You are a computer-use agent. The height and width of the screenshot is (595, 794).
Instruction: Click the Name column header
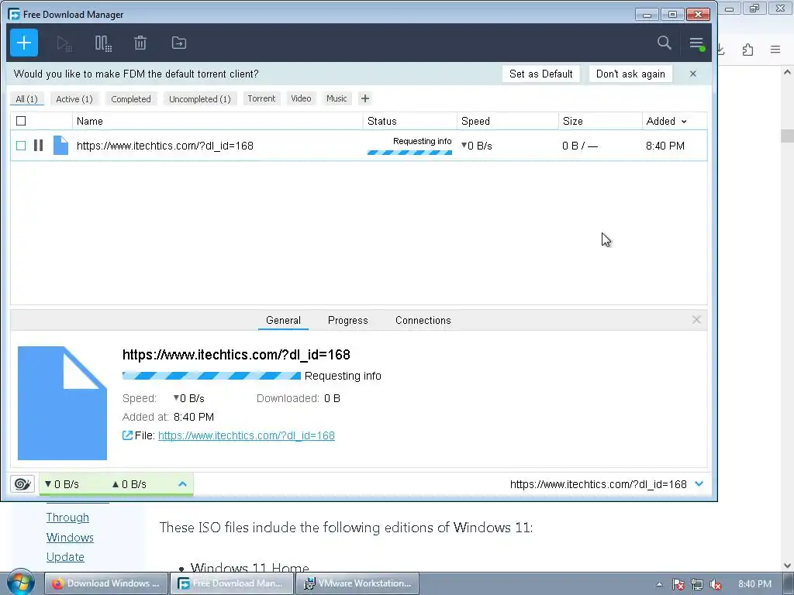218,121
